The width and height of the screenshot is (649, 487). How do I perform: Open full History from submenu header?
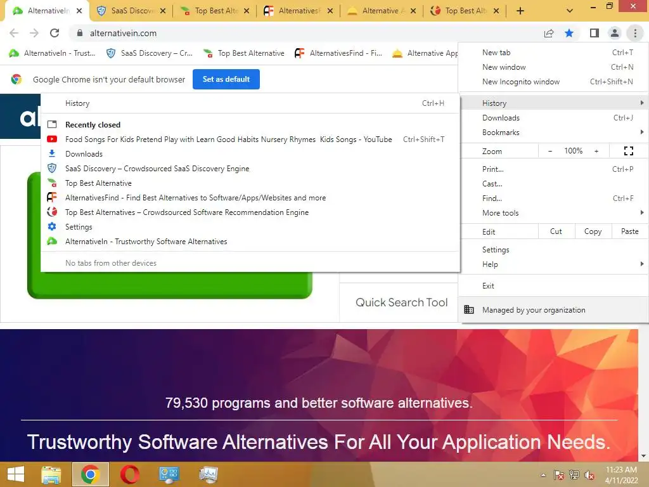[250, 103]
